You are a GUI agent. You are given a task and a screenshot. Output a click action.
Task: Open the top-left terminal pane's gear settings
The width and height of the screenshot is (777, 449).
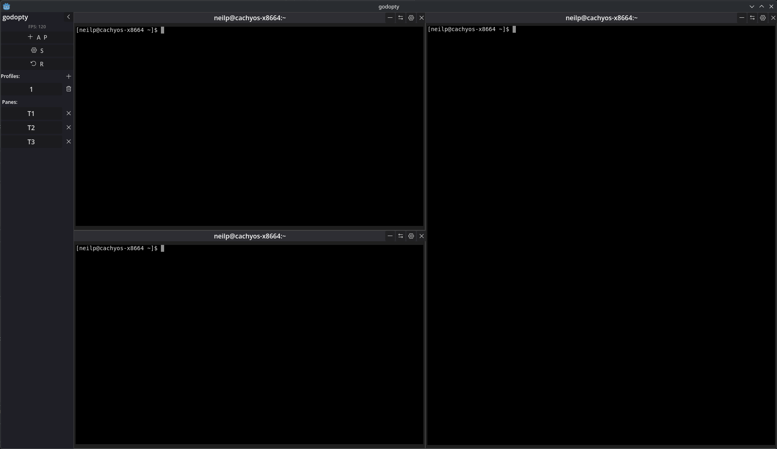click(411, 18)
